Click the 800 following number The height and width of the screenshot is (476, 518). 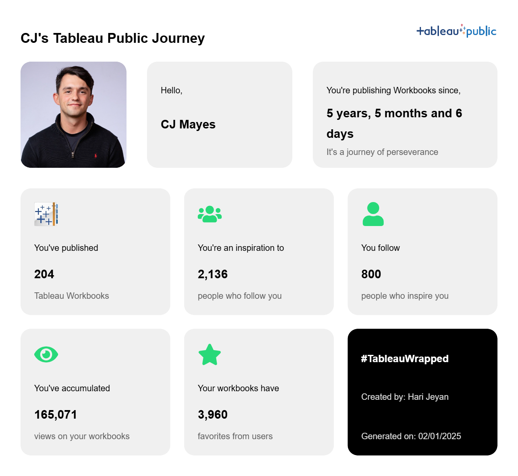point(371,274)
